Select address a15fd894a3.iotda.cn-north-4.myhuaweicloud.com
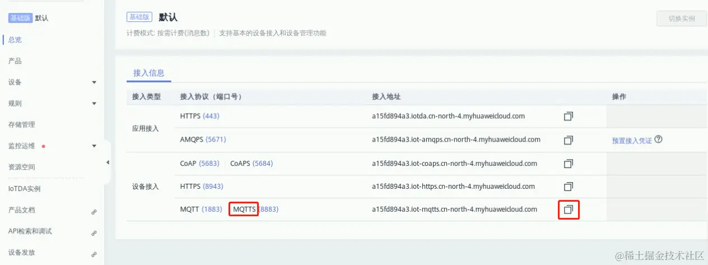The width and height of the screenshot is (708, 265). point(448,117)
